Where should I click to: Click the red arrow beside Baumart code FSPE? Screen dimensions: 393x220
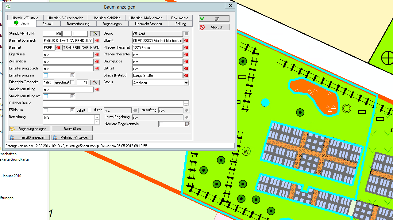click(58, 48)
